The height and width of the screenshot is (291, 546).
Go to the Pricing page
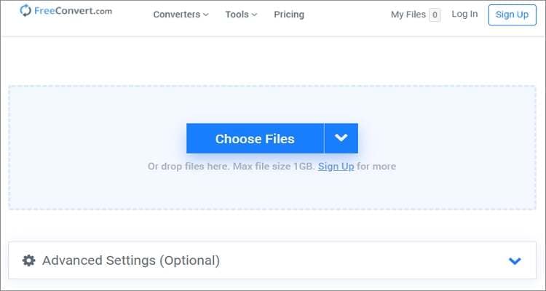pyautogui.click(x=289, y=15)
